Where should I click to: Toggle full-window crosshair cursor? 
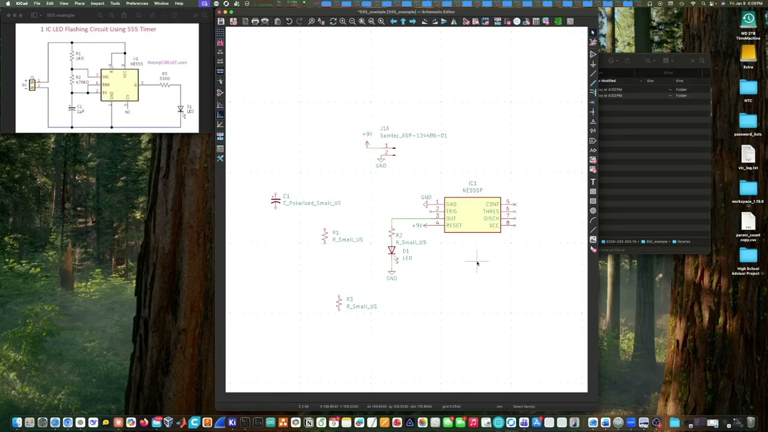click(220, 81)
